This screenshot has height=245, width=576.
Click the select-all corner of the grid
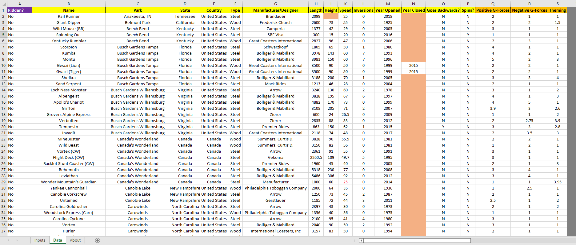pos(3,4)
